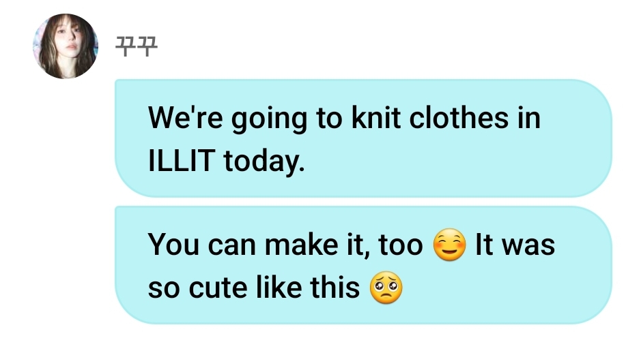The height and width of the screenshot is (338, 626).
Task: Click the word "today." in the first bubble
Action: point(264,162)
